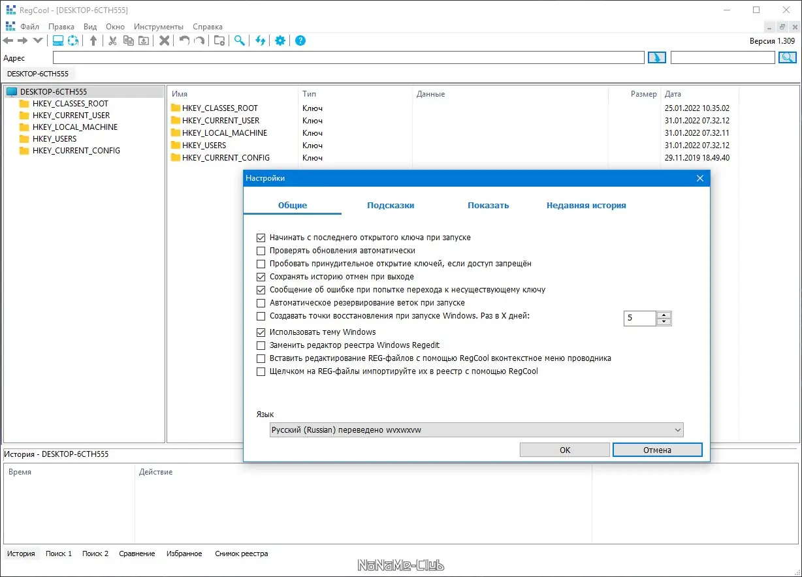Click the Cut scissors icon
802x577 pixels.
point(112,40)
